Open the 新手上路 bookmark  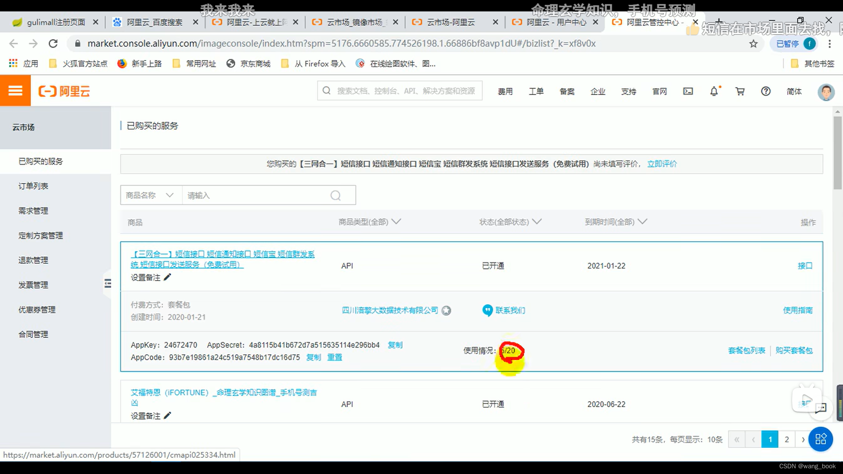pos(140,64)
